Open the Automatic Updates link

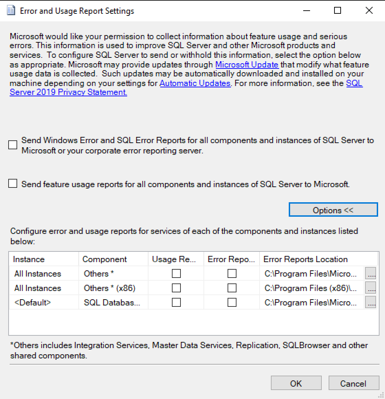(195, 83)
